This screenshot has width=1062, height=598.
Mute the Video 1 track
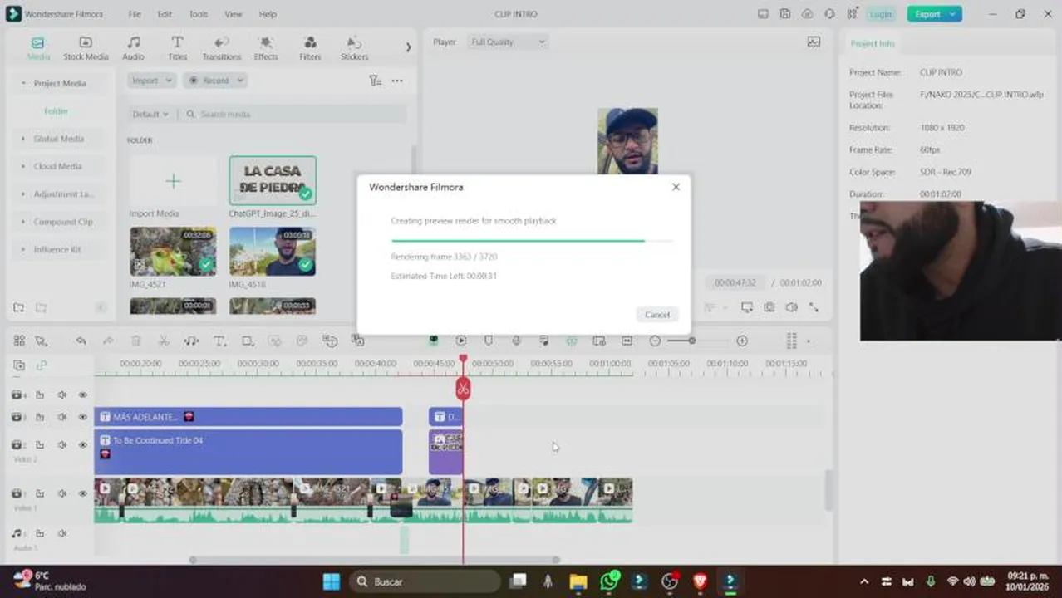coord(61,493)
